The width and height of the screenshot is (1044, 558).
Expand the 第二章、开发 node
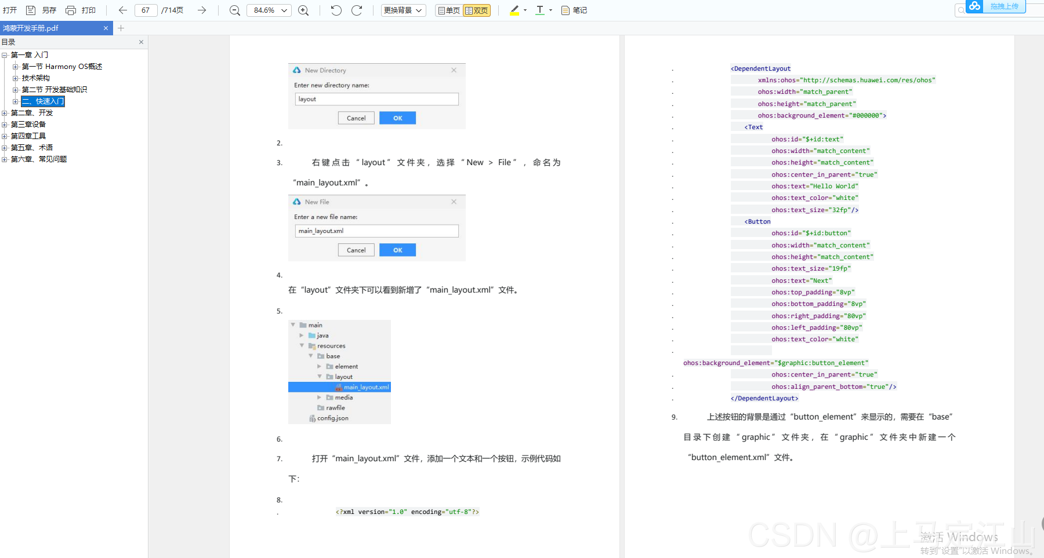(5, 113)
